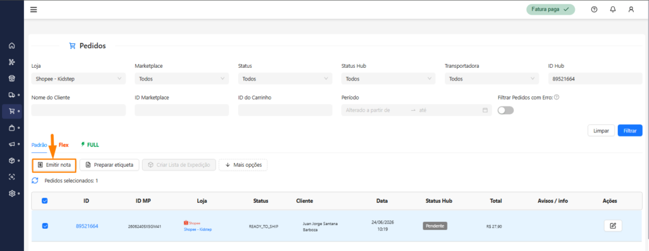Expand the Mais opções dropdown button

click(x=243, y=165)
